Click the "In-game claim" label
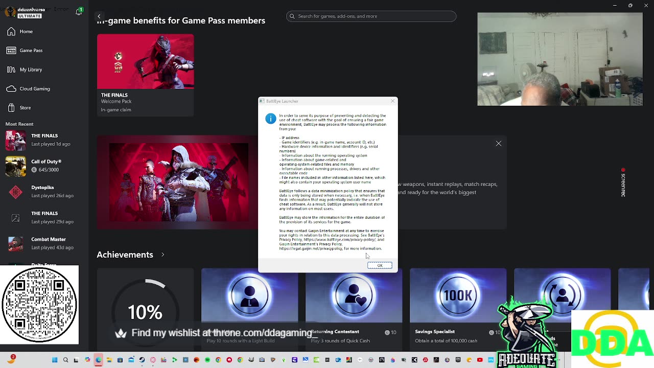This screenshot has height=368, width=654. (116, 110)
